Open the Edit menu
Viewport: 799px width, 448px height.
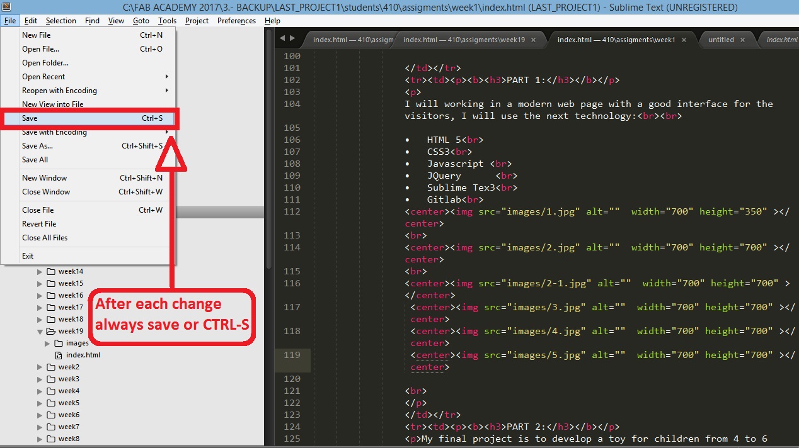pyautogui.click(x=31, y=21)
